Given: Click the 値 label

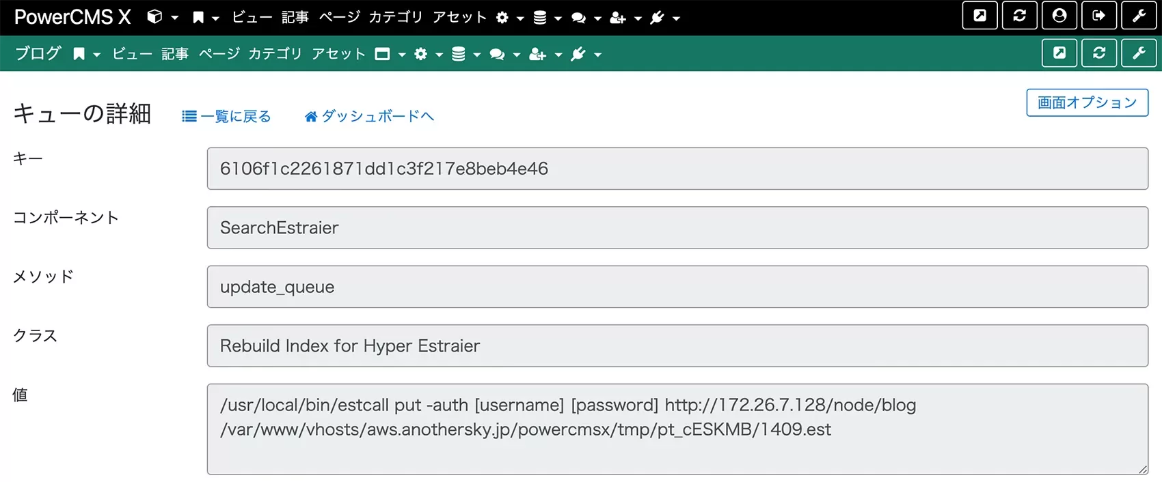Looking at the screenshot, I should point(21,395).
